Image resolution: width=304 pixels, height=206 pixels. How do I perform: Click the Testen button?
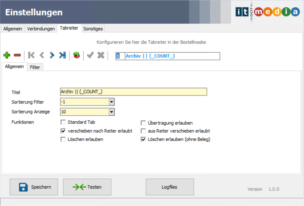coord(87,187)
